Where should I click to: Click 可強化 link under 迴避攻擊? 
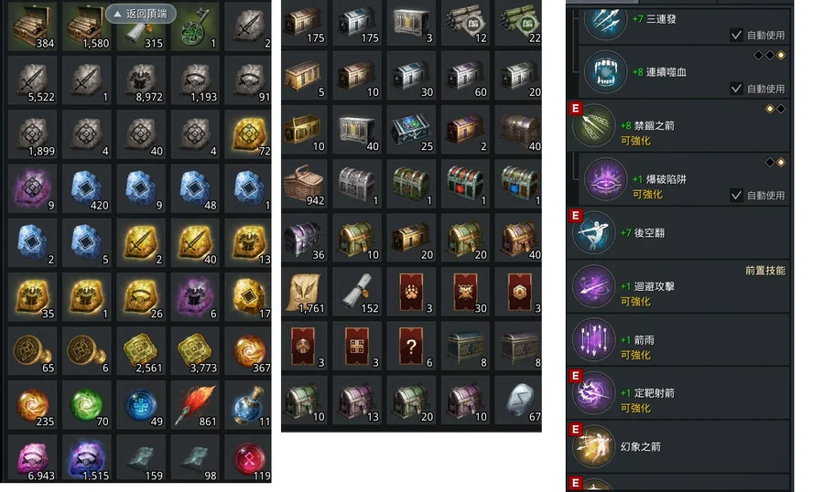pyautogui.click(x=635, y=302)
